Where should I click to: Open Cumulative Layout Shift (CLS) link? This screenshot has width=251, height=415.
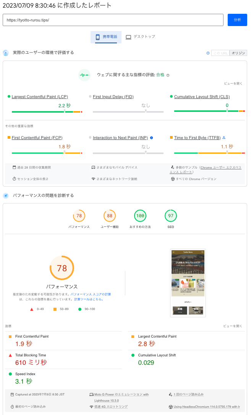[x=202, y=97]
